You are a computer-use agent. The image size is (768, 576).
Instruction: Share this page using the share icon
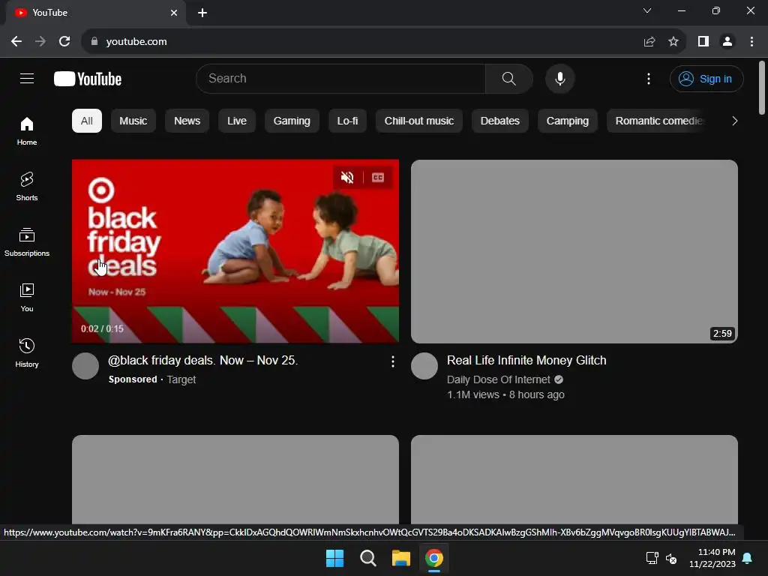tap(649, 42)
